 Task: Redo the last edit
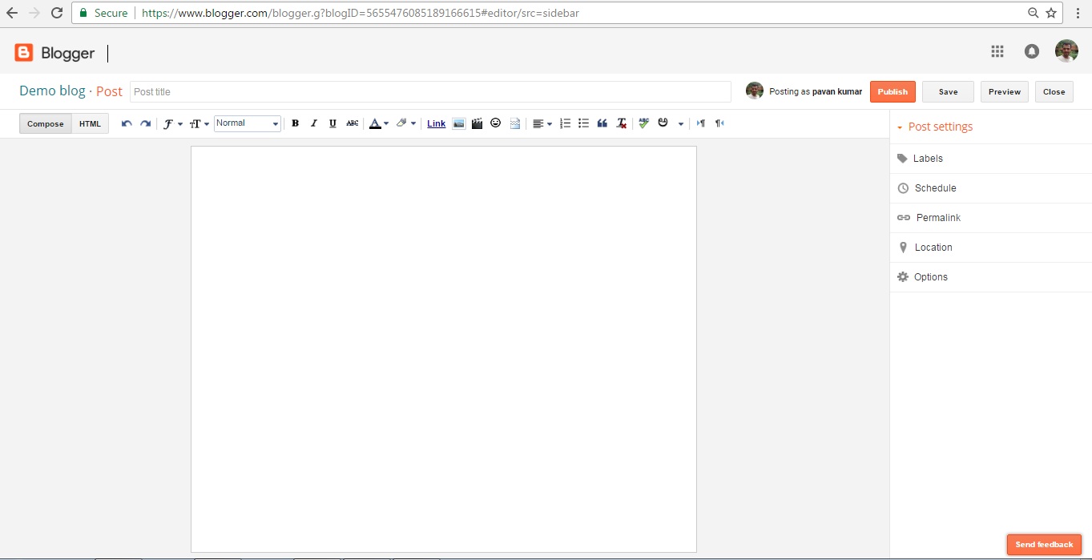(145, 123)
